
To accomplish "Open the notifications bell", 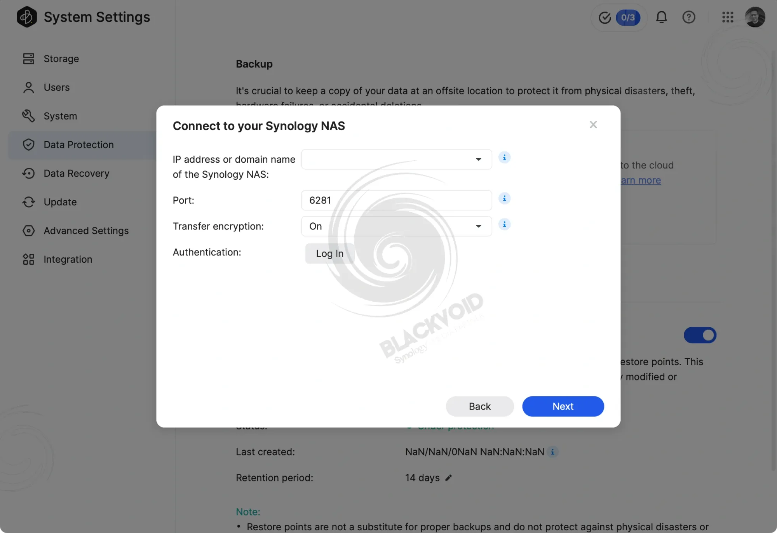I will pyautogui.click(x=661, y=17).
